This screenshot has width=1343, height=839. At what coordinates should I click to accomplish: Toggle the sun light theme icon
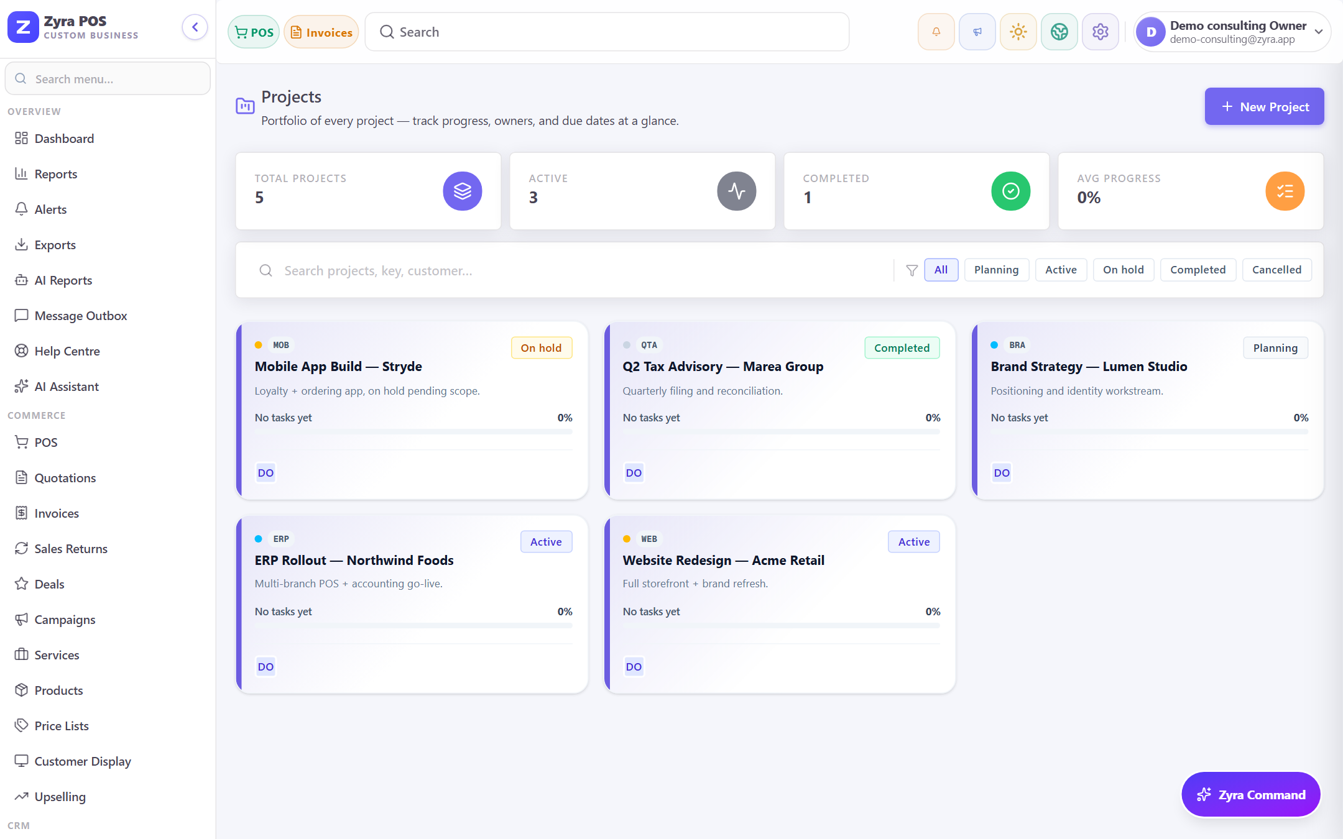click(1018, 32)
